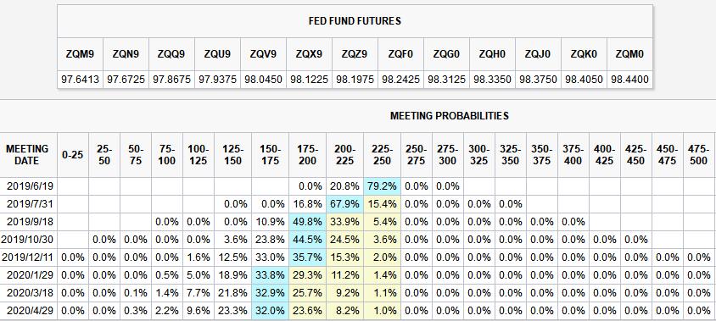The image size is (716, 321).
Task: Select the 32.0% cell for 2020/4/29
Action: (270, 311)
